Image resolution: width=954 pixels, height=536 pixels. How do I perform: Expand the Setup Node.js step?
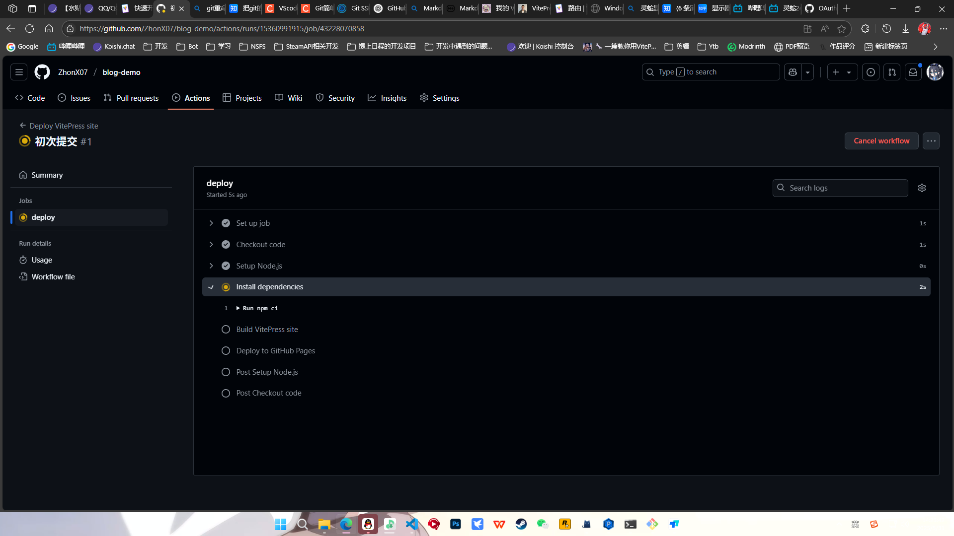click(x=566, y=266)
